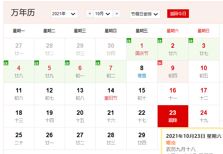Click the 星期五 column header
Viewport: 223px width, 154px height.
click(x=142, y=31)
